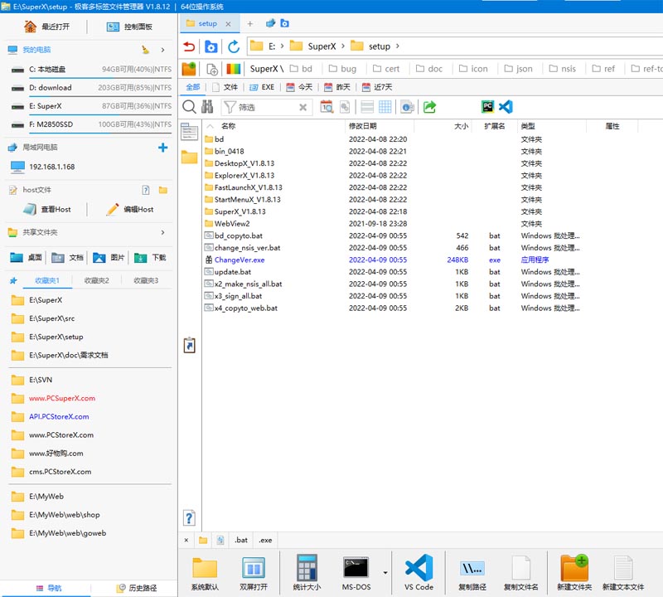This screenshot has width=663, height=597.
Task: Toggle the EXE file type filter
Action: [261, 87]
